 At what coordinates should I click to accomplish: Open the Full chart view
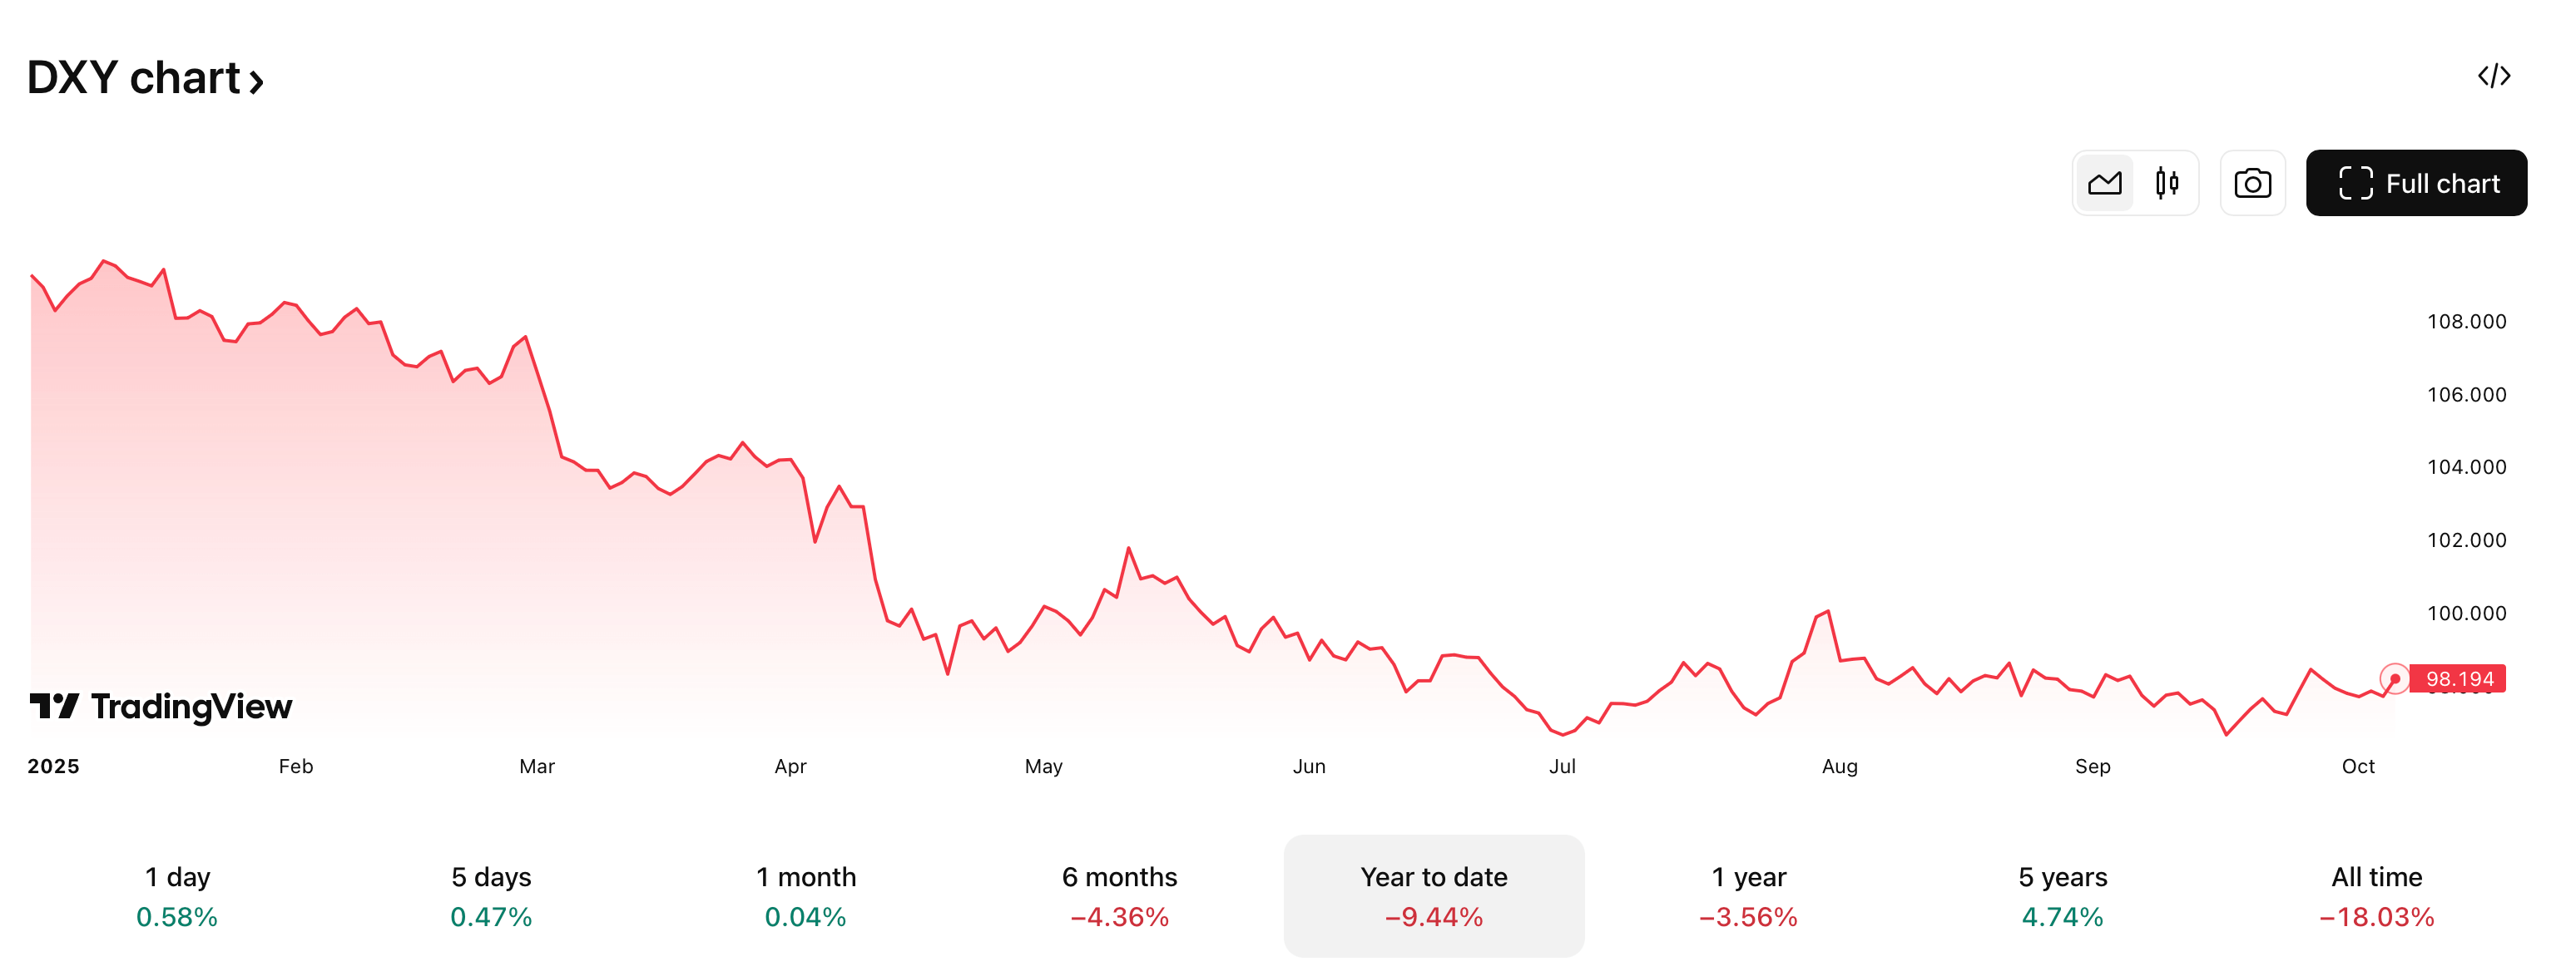2416,184
